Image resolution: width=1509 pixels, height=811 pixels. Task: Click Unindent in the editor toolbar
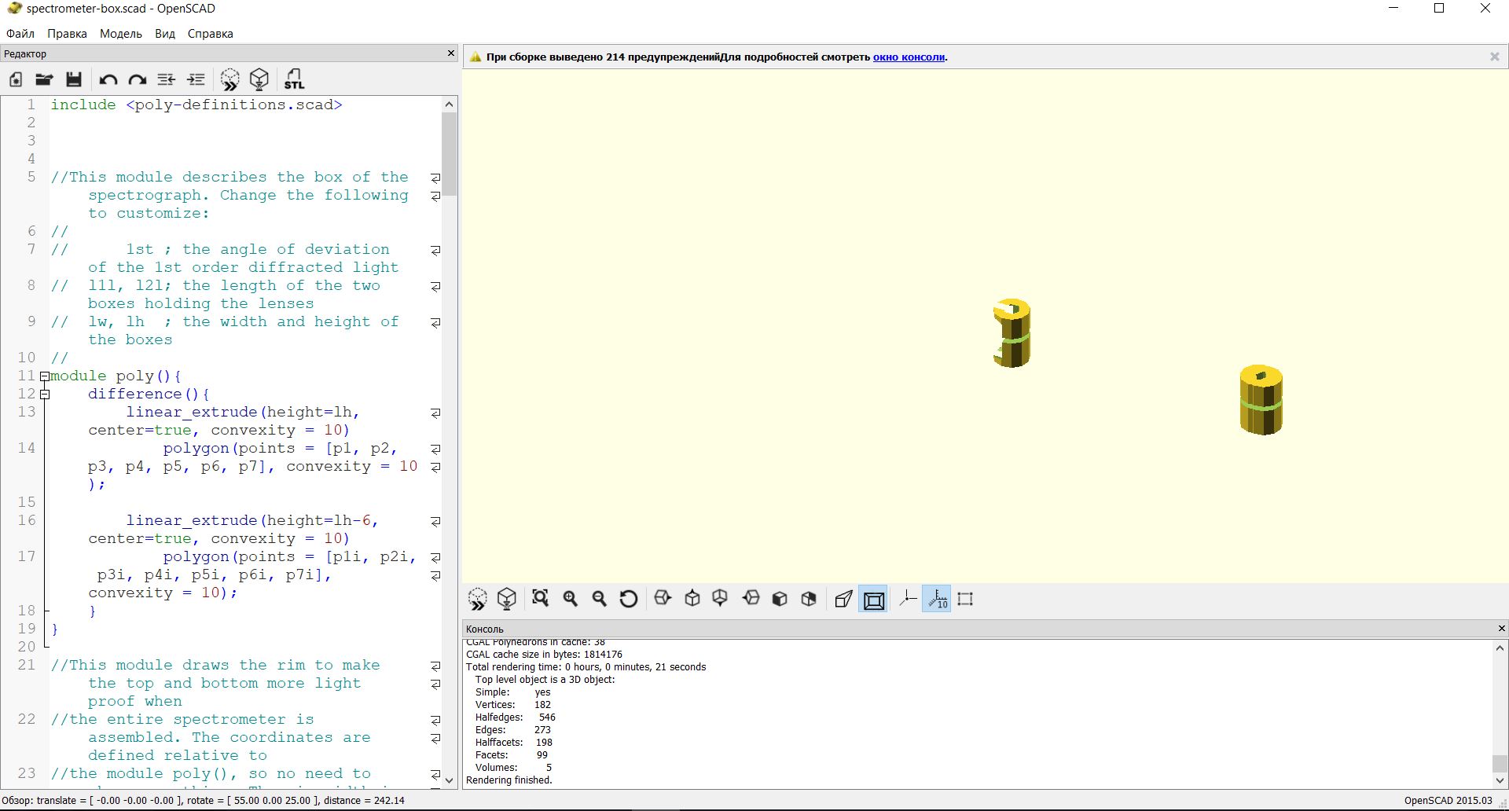[167, 79]
